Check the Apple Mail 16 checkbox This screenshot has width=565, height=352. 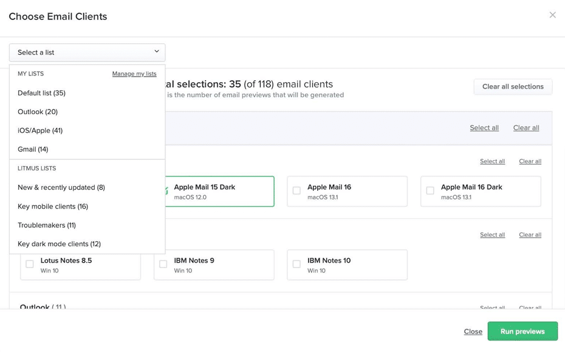tap(296, 190)
